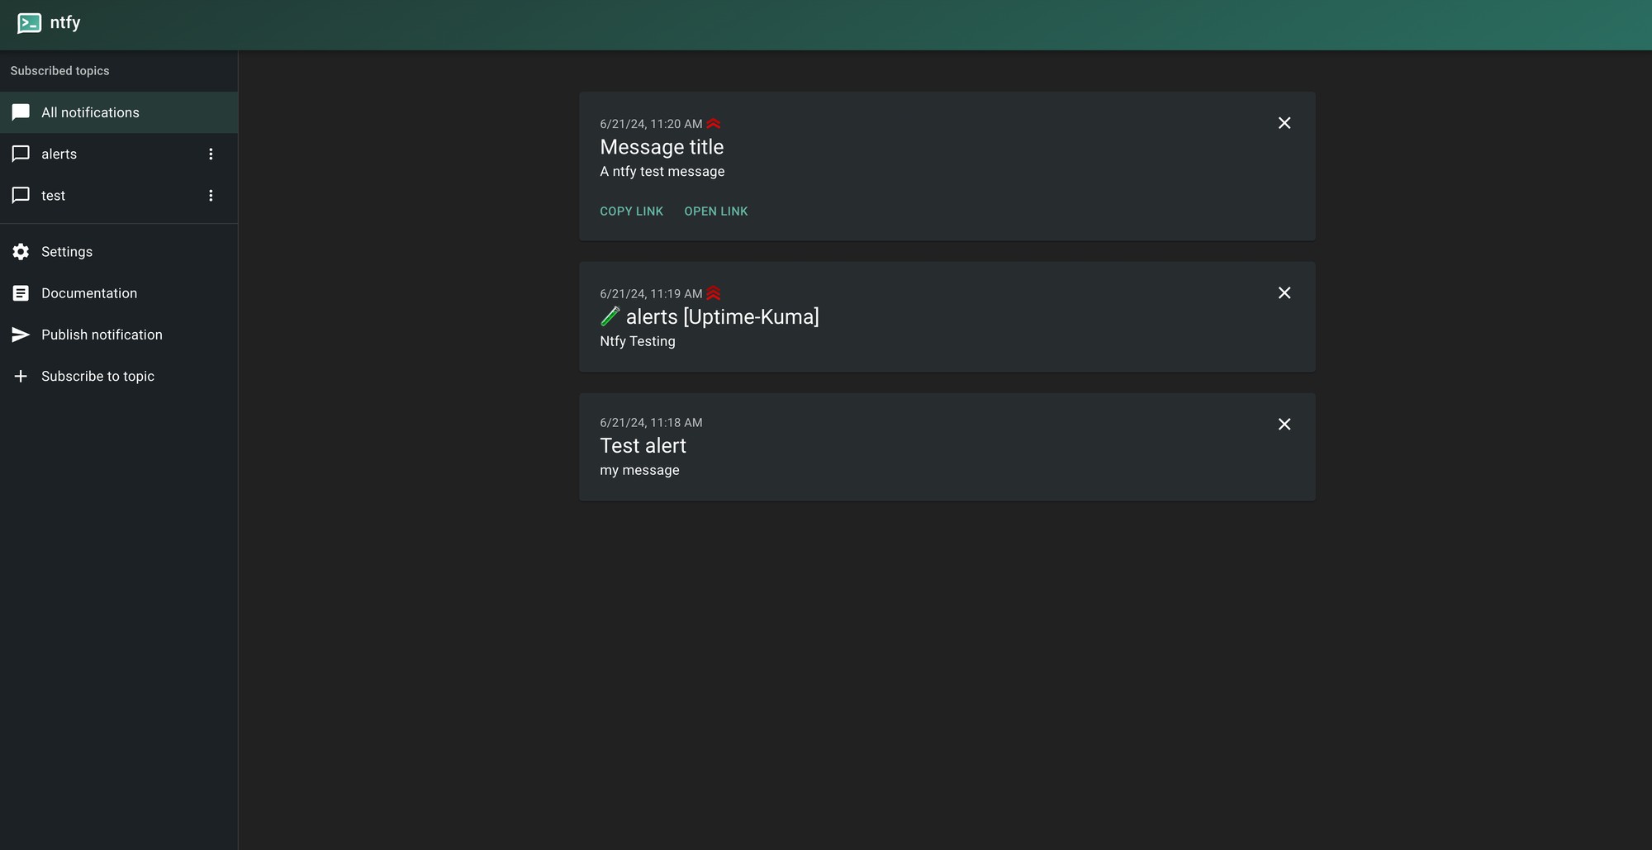Select All notifications in the sidebar
1652x850 pixels.
(90, 112)
